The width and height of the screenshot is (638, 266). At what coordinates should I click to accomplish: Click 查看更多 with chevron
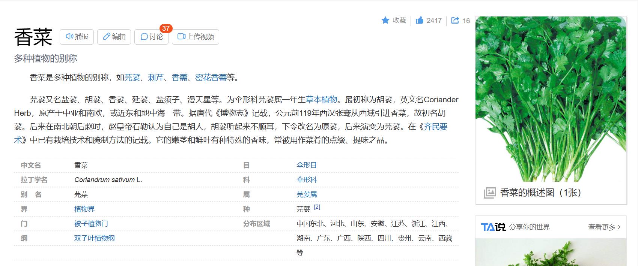pos(604,227)
